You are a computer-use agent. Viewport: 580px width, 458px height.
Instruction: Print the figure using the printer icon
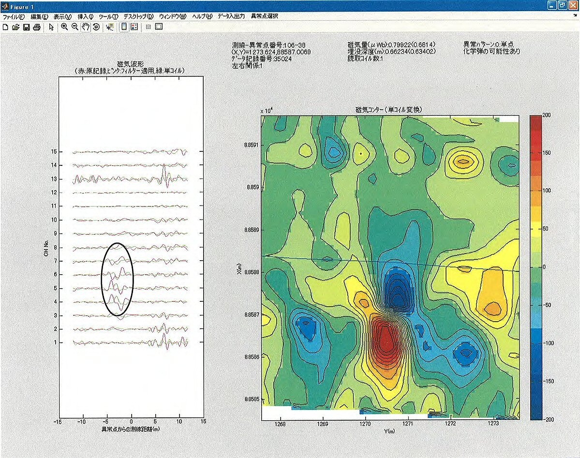(x=36, y=27)
